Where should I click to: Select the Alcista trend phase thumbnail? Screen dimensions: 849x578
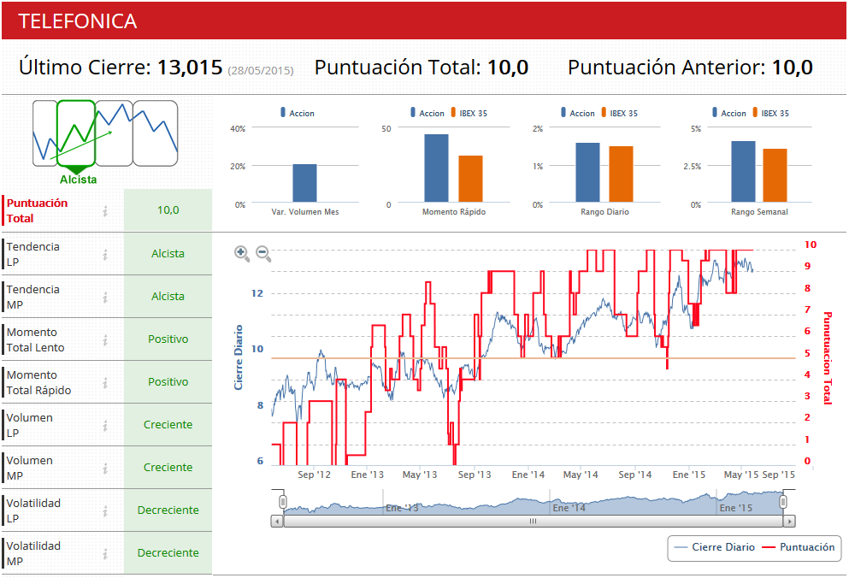click(76, 133)
